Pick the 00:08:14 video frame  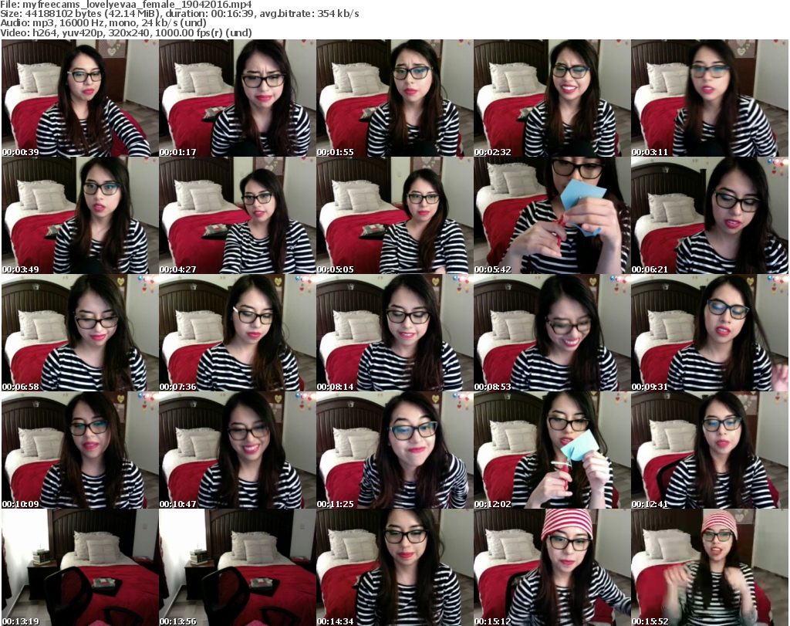394,333
